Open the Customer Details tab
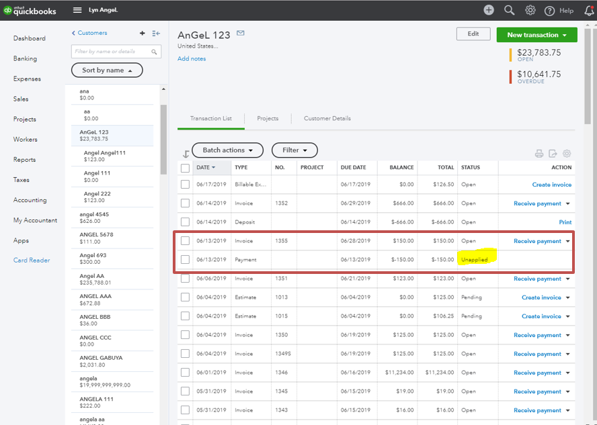The width and height of the screenshot is (597, 425). (x=327, y=119)
